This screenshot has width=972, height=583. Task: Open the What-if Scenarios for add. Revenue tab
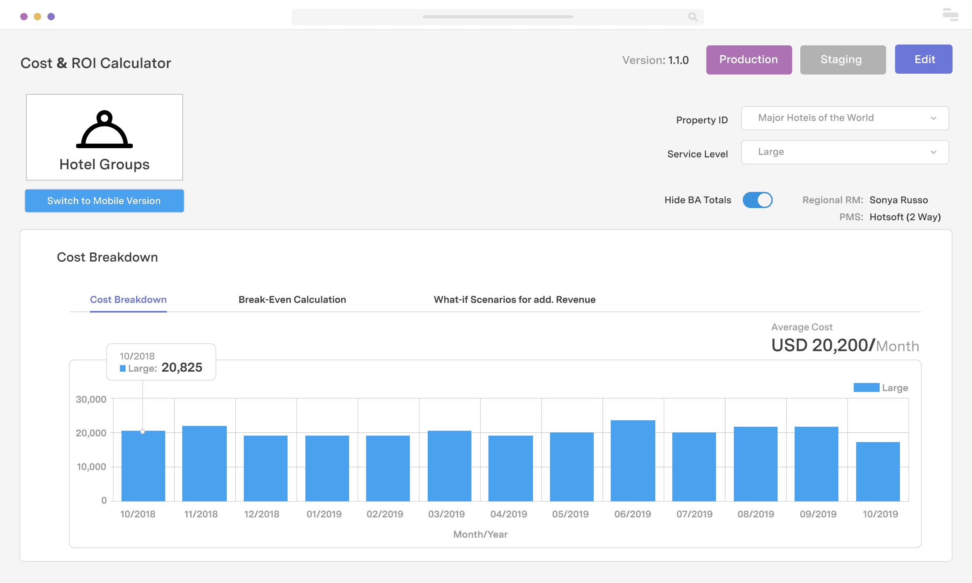tap(514, 300)
